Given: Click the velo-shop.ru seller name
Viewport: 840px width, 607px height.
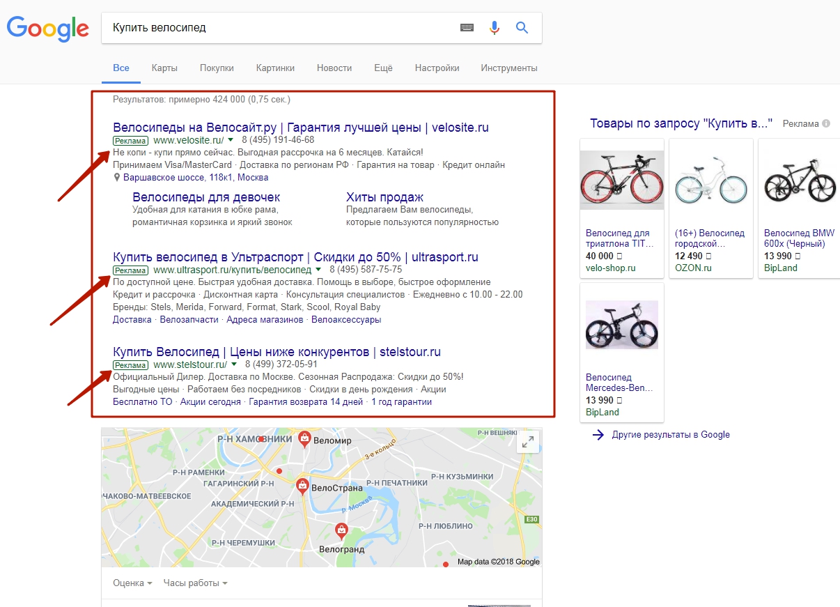Looking at the screenshot, I should tap(611, 268).
